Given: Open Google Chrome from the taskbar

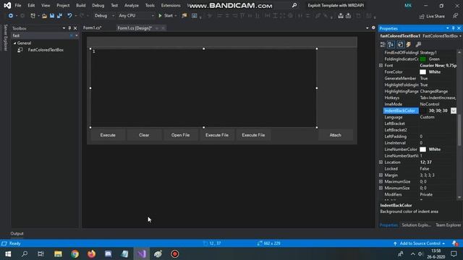Looking at the screenshot, I should coord(75,253).
